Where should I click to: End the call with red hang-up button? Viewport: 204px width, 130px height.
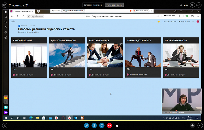pyautogui.click(x=109, y=125)
